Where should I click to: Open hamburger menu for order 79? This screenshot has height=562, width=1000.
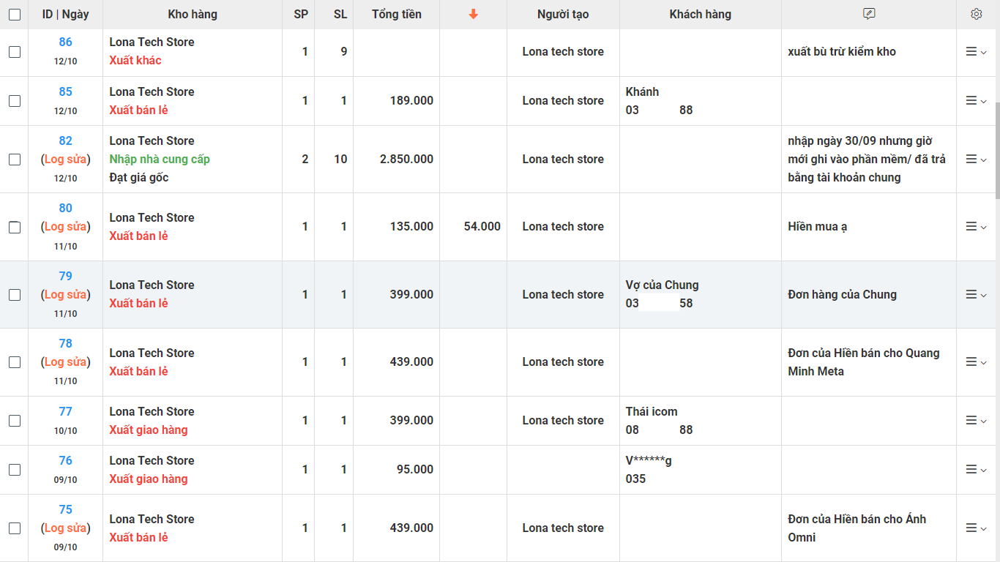(x=971, y=294)
